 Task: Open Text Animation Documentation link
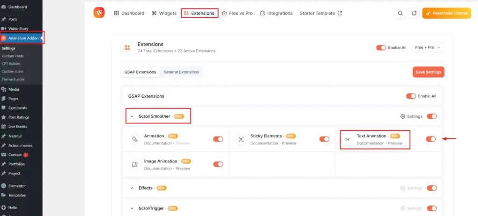[370, 143]
